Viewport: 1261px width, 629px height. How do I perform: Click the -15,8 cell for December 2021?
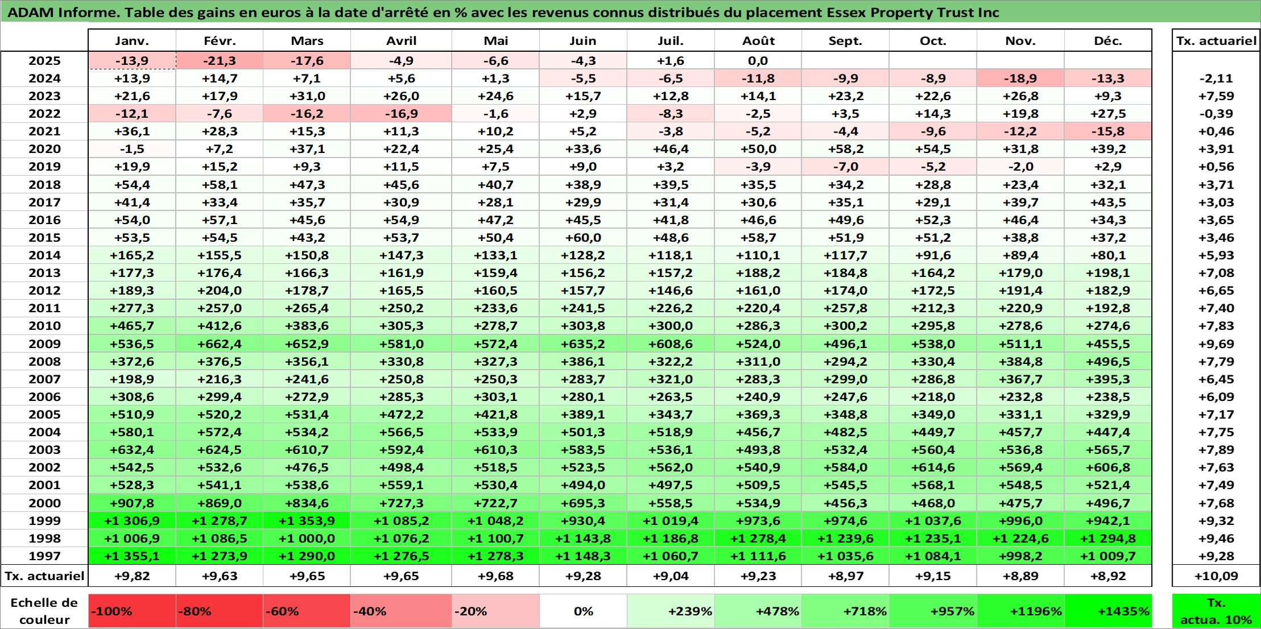[1108, 131]
